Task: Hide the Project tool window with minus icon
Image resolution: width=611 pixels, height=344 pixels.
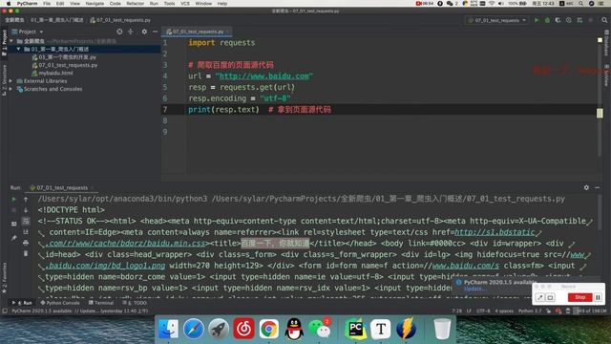Action: [155, 32]
